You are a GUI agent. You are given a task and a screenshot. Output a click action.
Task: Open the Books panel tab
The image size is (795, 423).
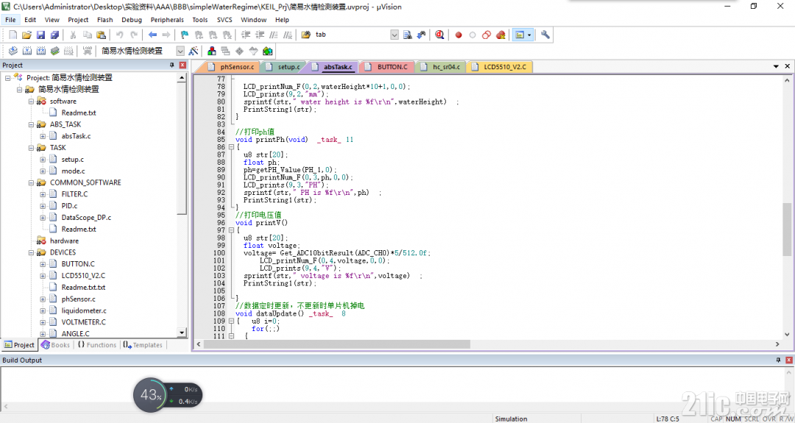55,345
